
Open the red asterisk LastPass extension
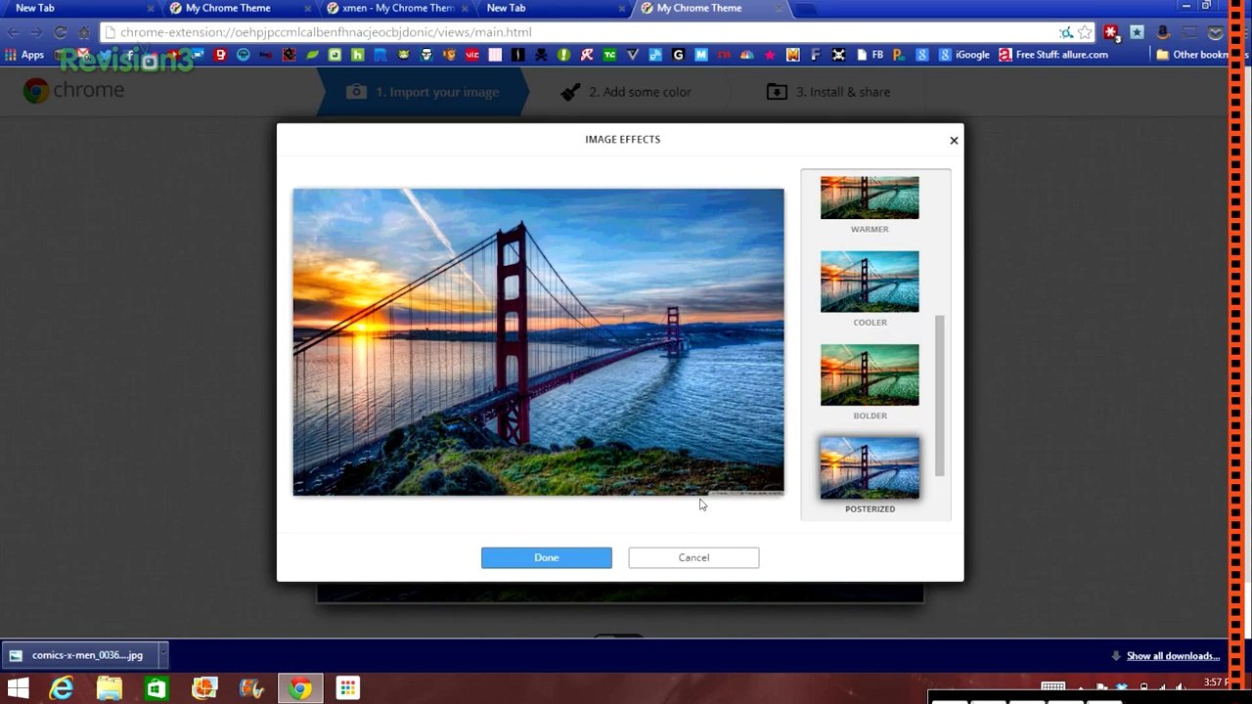1110,32
